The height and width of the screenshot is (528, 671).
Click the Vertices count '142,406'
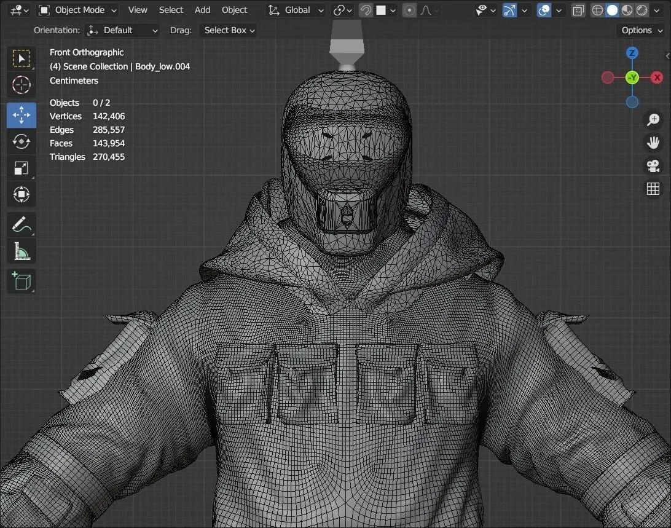(109, 116)
